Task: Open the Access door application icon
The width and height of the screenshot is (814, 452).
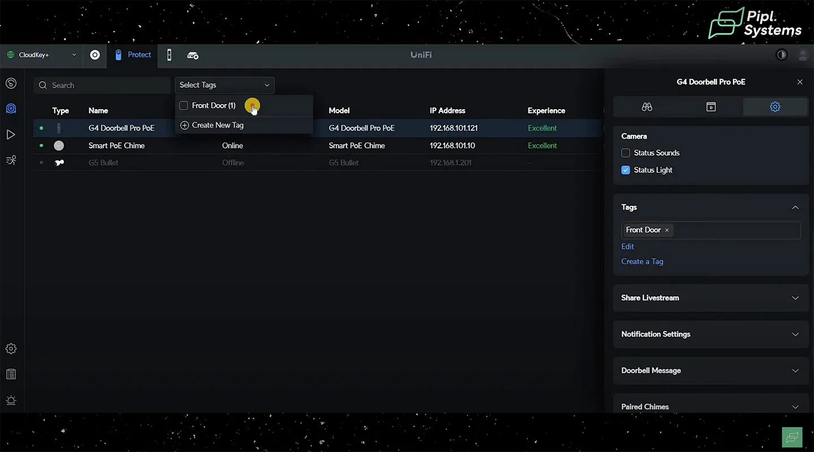Action: click(x=169, y=55)
